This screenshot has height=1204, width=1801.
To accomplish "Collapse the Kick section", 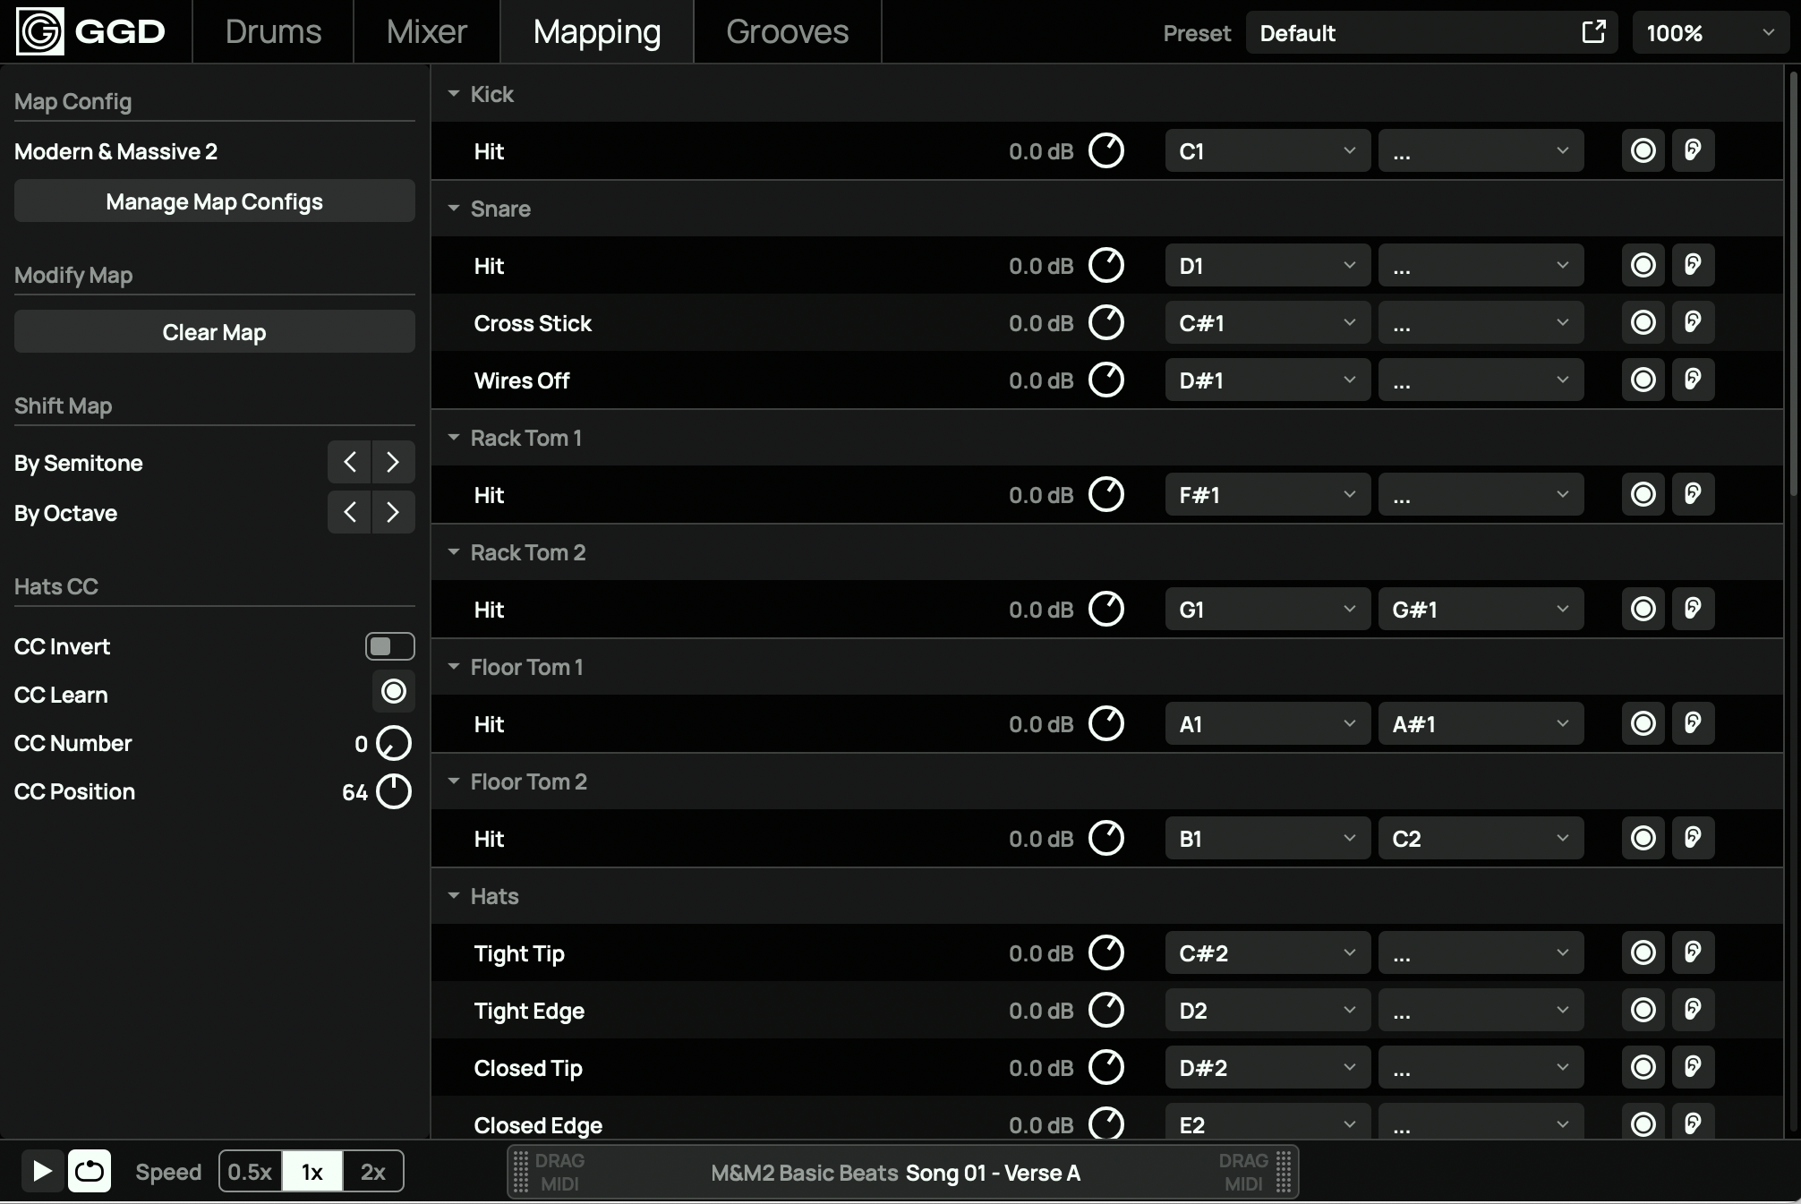I will (x=454, y=93).
